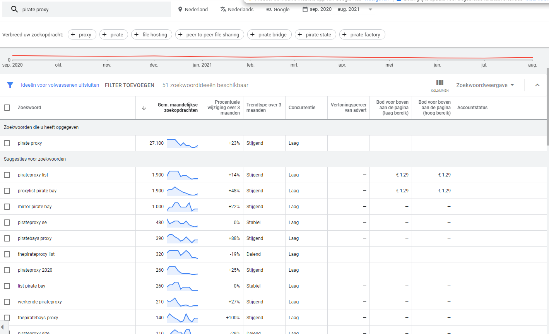Click the language translate icon
The height and width of the screenshot is (334, 549).
[x=223, y=9]
